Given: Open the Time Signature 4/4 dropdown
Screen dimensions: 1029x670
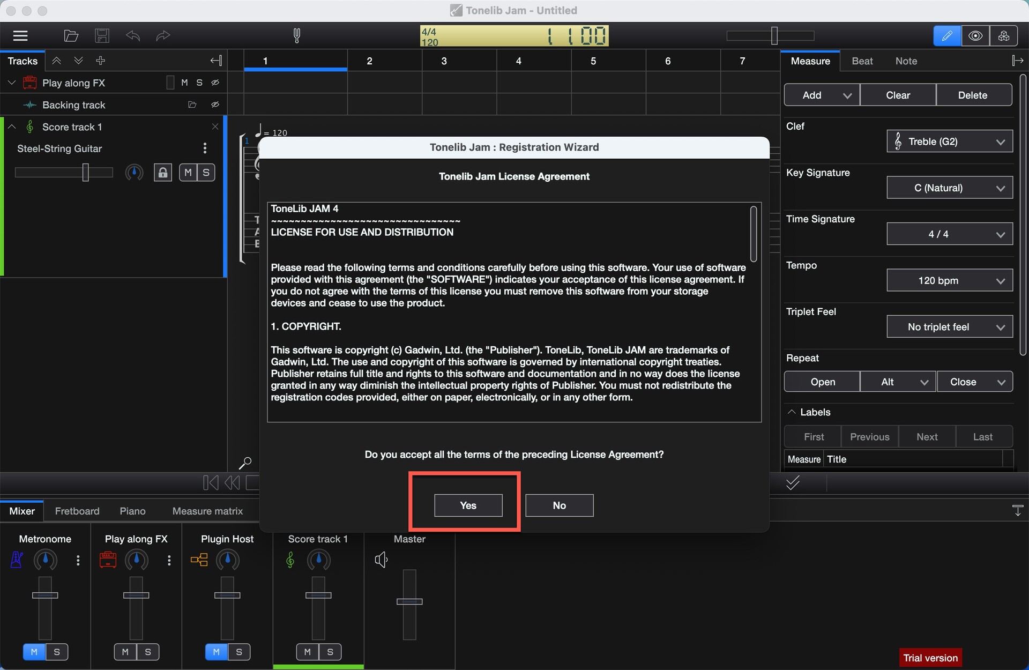Looking at the screenshot, I should tap(949, 234).
